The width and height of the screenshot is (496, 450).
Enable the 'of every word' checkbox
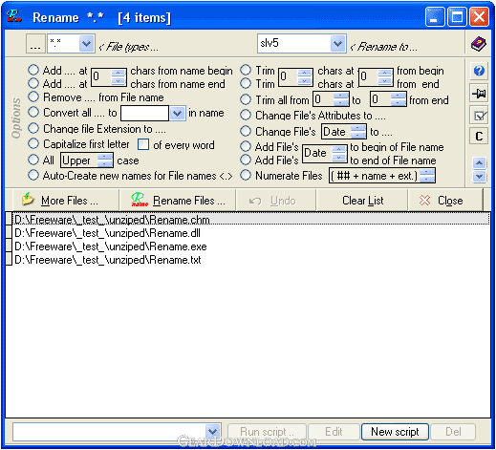143,144
